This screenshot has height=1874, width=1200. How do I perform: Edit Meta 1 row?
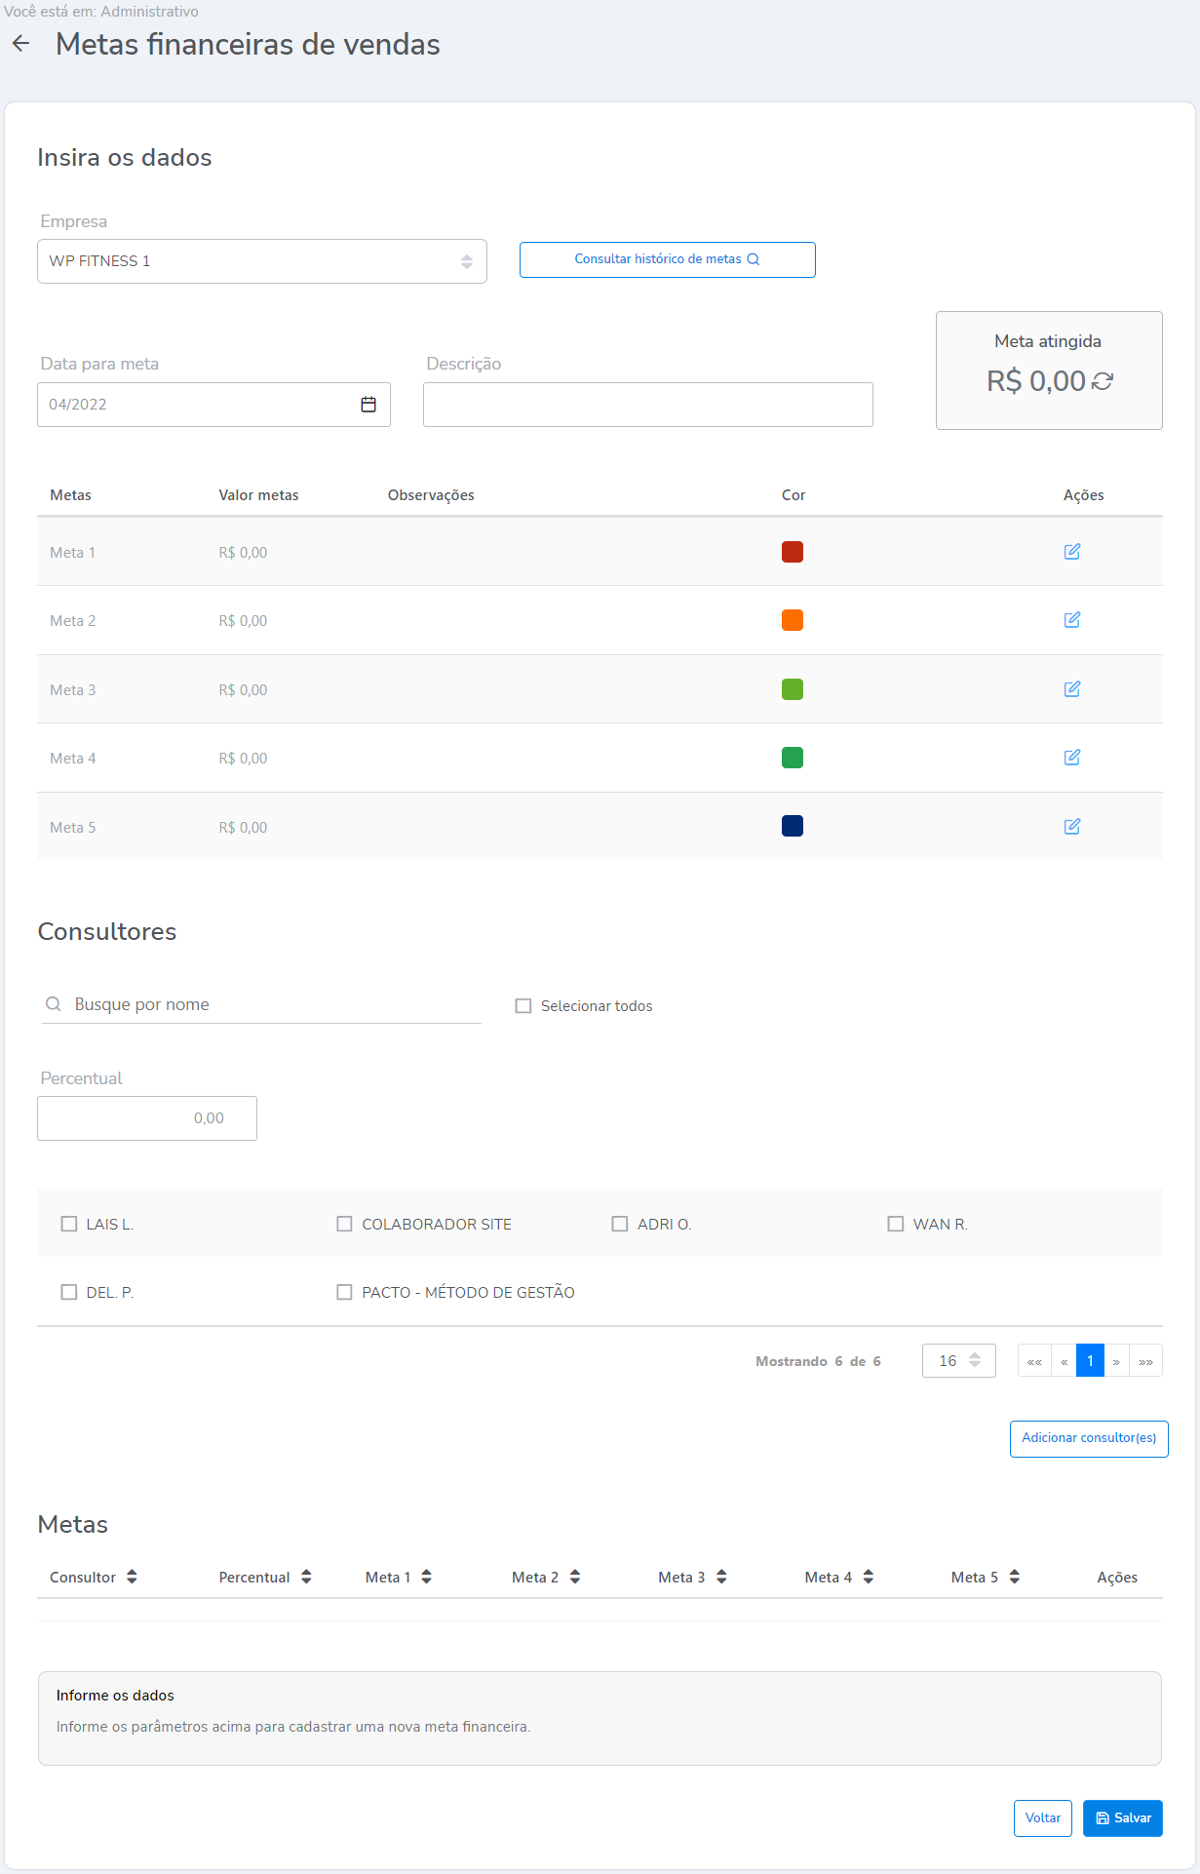point(1071,552)
